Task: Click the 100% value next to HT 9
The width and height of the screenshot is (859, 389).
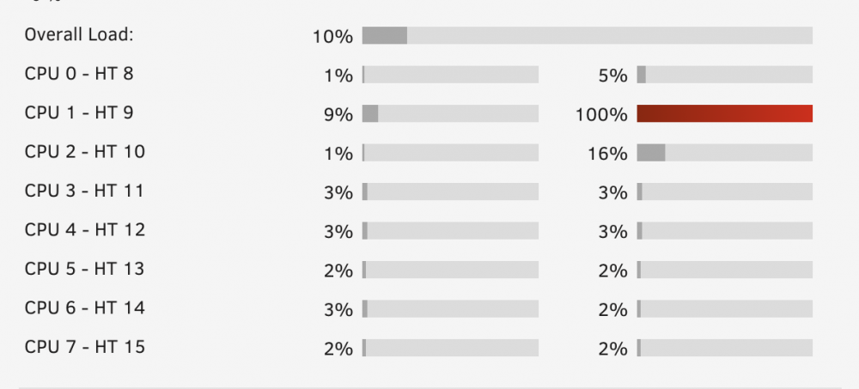Action: [x=601, y=115]
